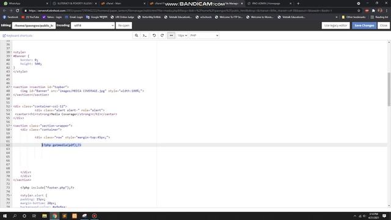Open the Yahoo - login bookmark
Screen dimensions: 391x220
[52, 17]
